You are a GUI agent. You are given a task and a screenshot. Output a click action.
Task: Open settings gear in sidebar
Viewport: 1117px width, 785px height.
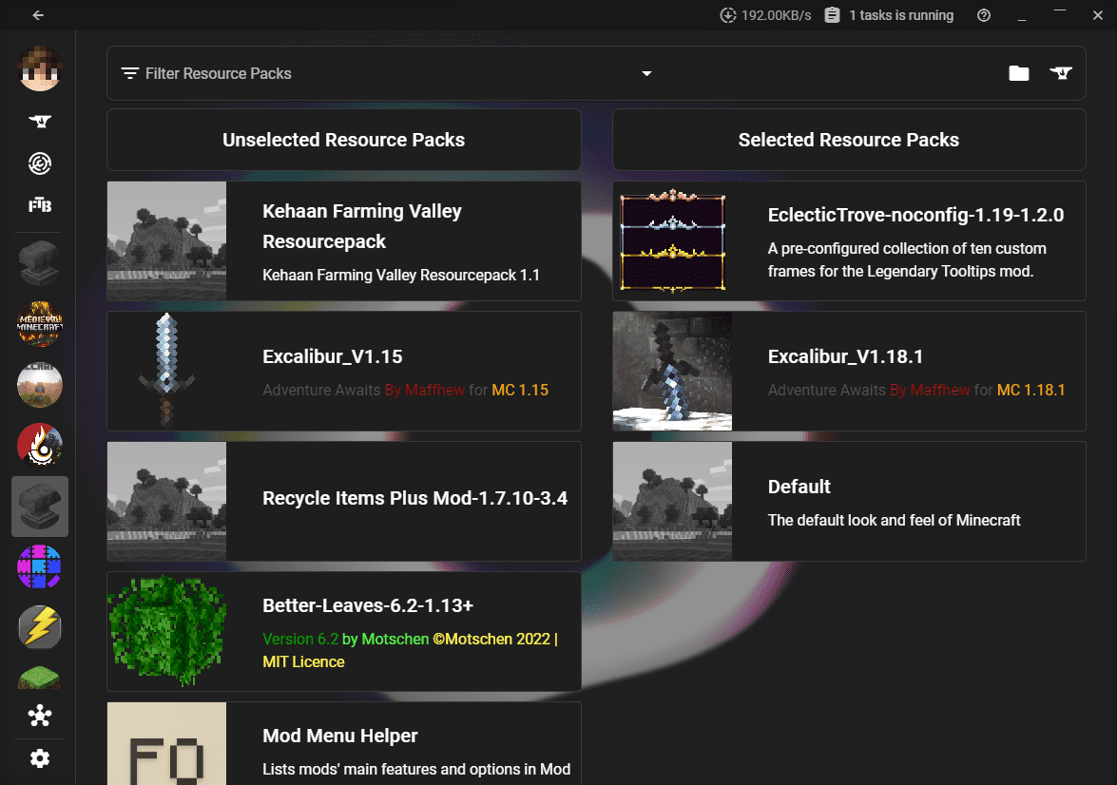tap(40, 758)
